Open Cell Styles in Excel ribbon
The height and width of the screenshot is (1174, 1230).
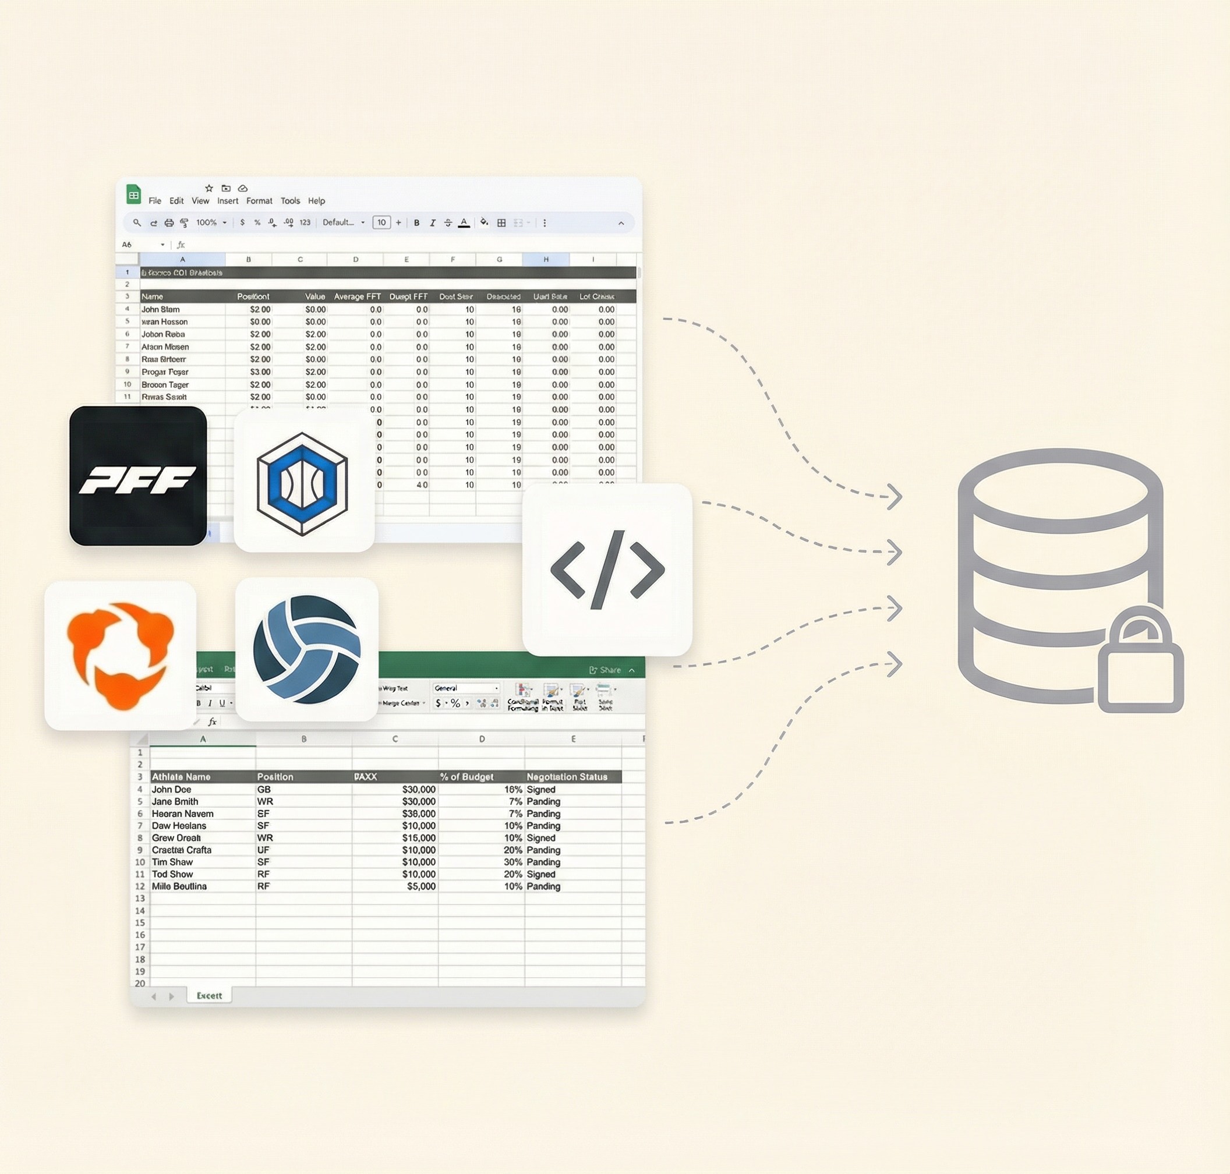coord(579,696)
